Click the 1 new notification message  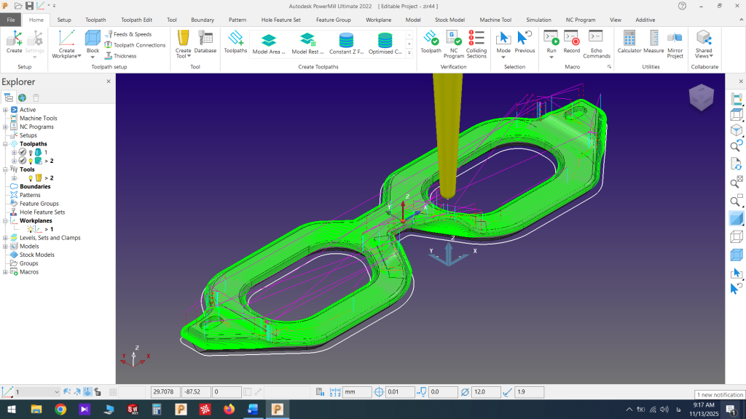(x=720, y=395)
